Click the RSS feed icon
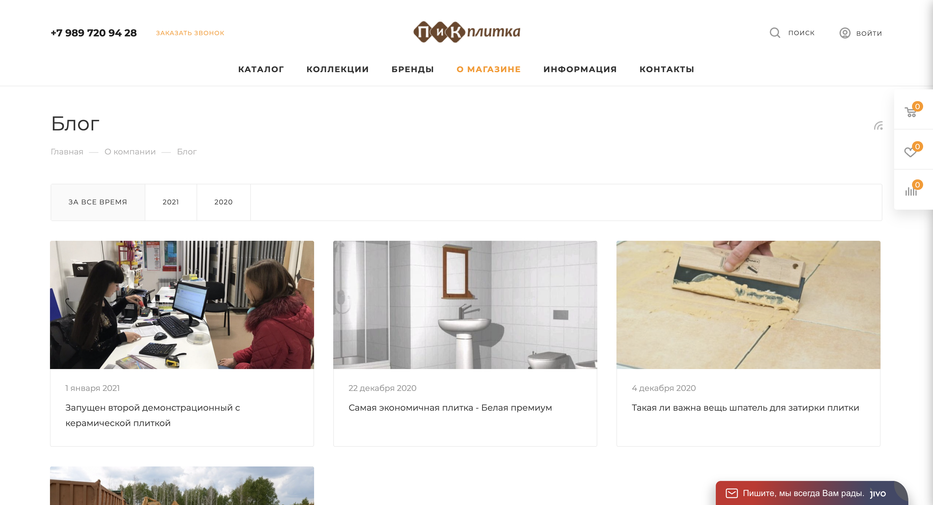The height and width of the screenshot is (505, 933). (x=878, y=125)
